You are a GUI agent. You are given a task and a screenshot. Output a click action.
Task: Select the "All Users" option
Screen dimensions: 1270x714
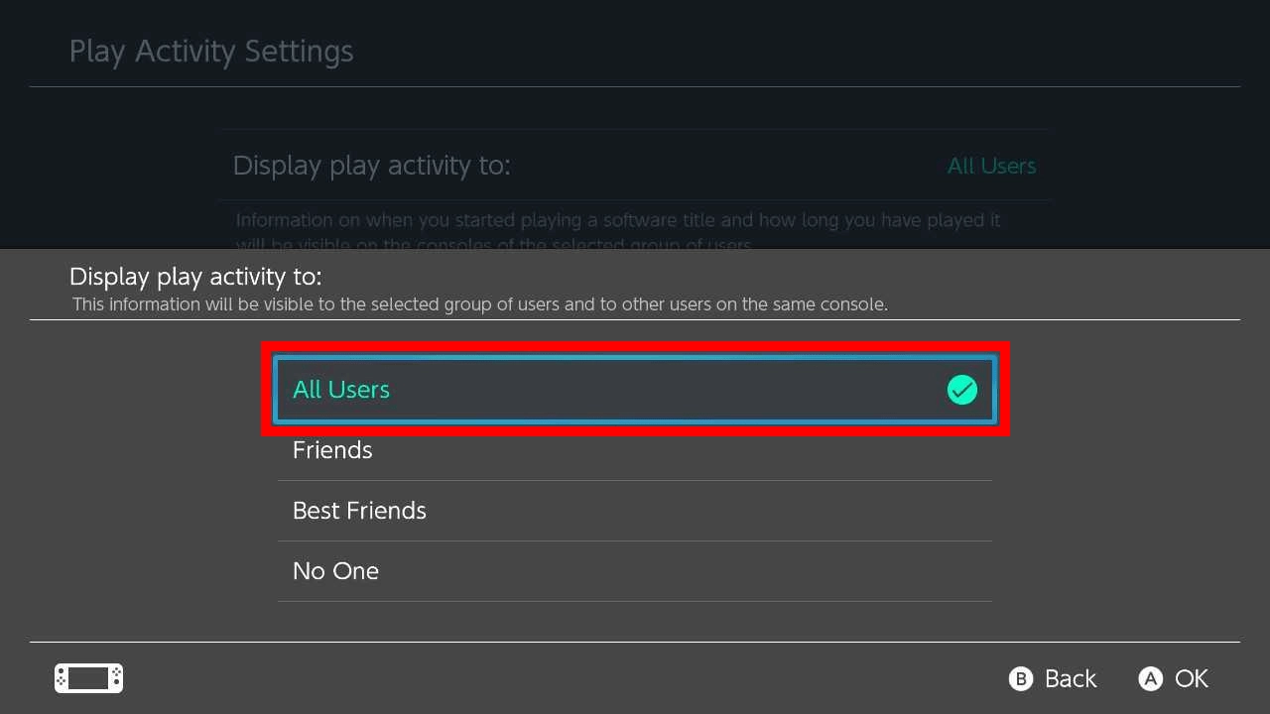(341, 390)
